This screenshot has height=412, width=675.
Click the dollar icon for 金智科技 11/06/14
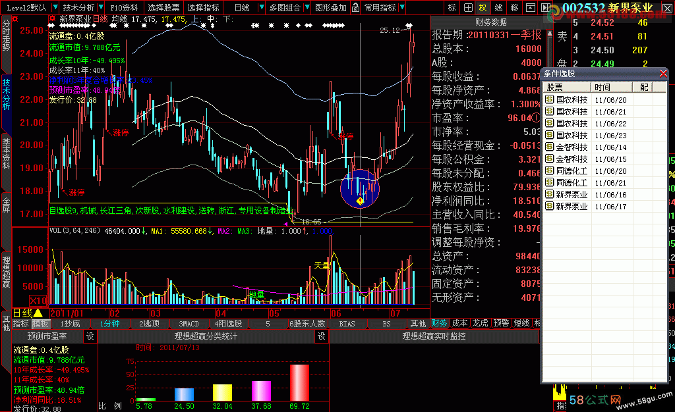point(549,147)
